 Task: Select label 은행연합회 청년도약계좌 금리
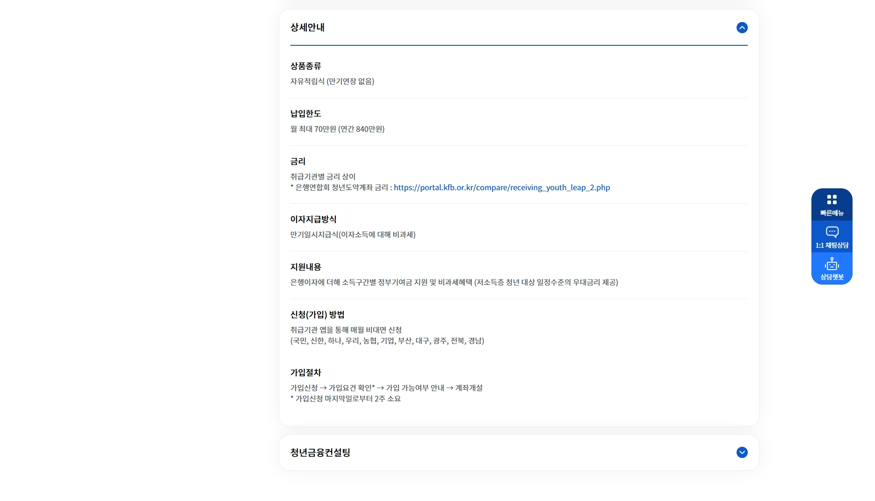341,187
